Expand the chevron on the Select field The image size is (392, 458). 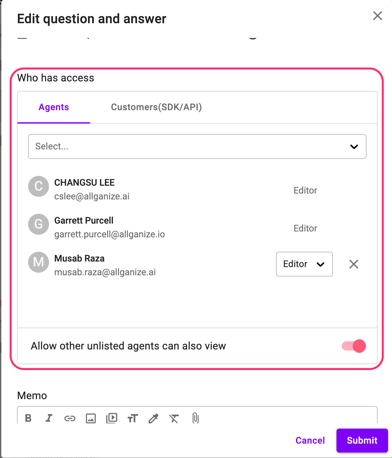tap(354, 147)
